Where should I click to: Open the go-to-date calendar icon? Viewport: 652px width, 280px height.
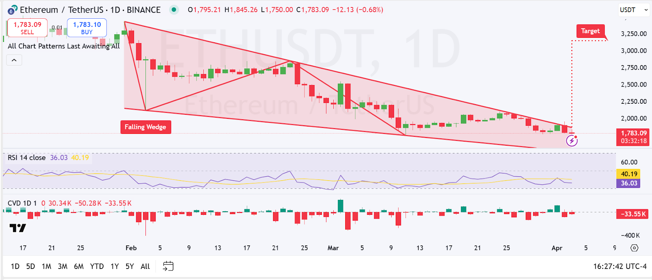click(168, 266)
